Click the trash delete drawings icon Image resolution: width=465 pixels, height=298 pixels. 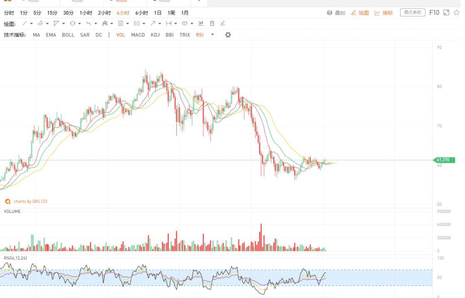click(x=212, y=24)
